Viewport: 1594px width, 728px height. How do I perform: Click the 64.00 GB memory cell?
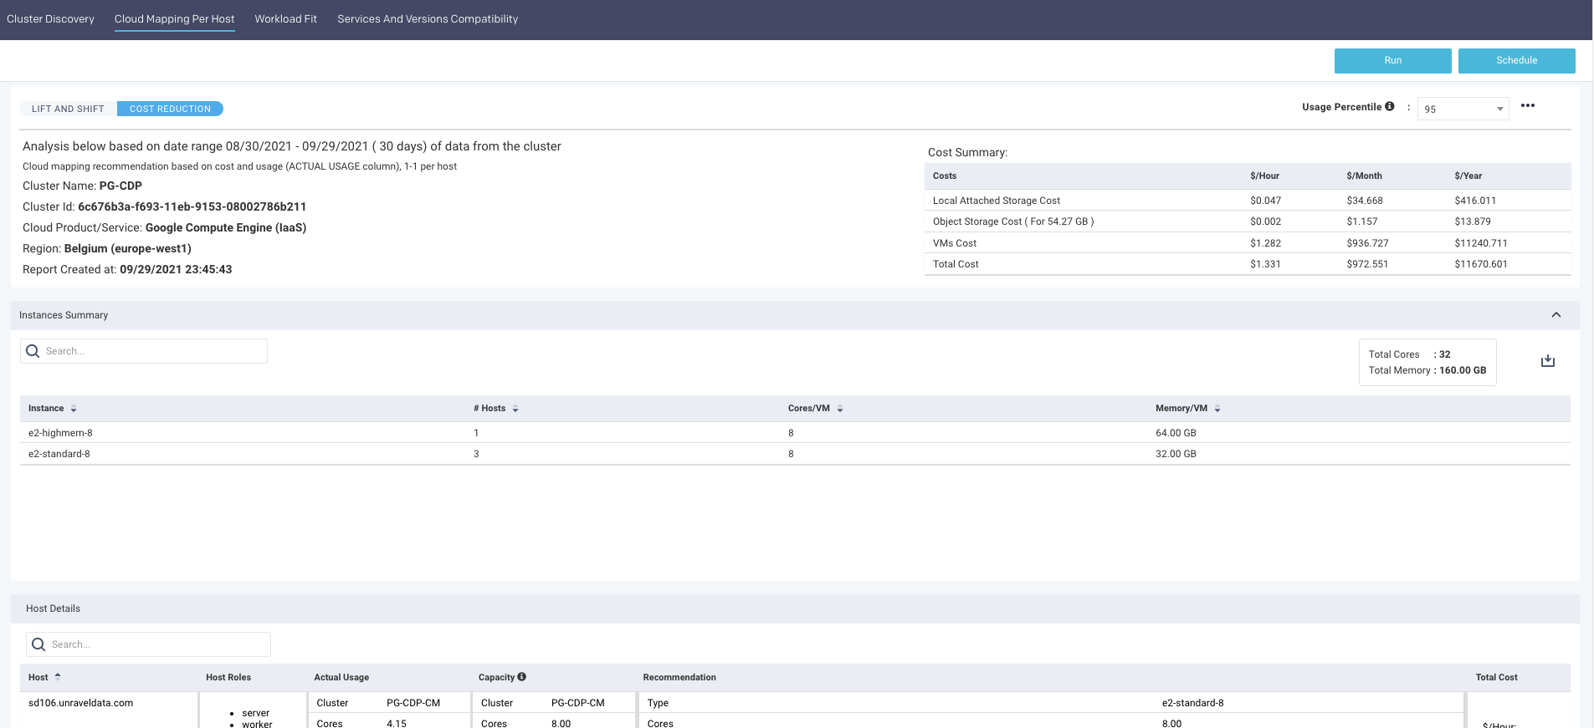[1176, 433]
